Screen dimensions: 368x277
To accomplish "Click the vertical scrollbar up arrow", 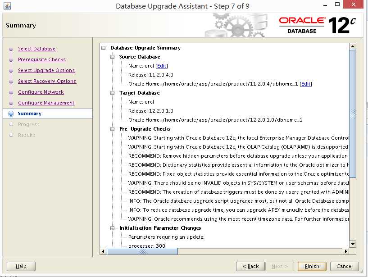I will click(353, 46).
